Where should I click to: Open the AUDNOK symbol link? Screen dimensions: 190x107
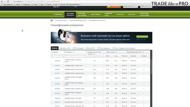(x=57, y=78)
